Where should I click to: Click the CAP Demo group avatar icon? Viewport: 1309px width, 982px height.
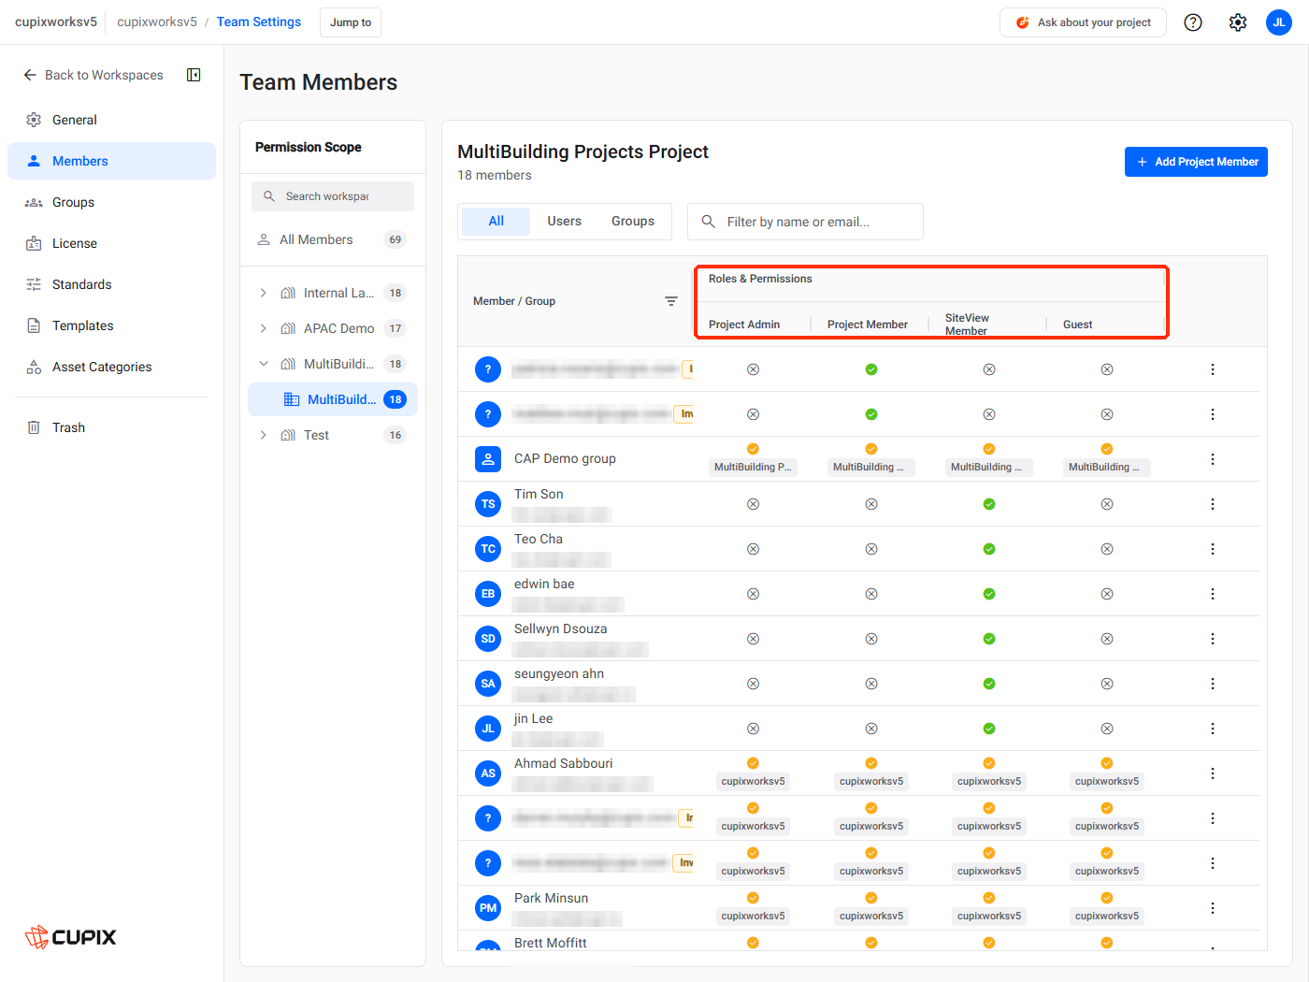pyautogui.click(x=488, y=459)
